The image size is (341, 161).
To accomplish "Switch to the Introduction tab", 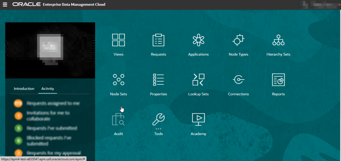I will tap(24, 88).
